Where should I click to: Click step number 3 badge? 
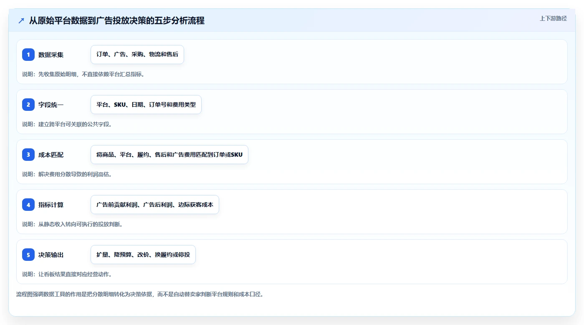[28, 155]
